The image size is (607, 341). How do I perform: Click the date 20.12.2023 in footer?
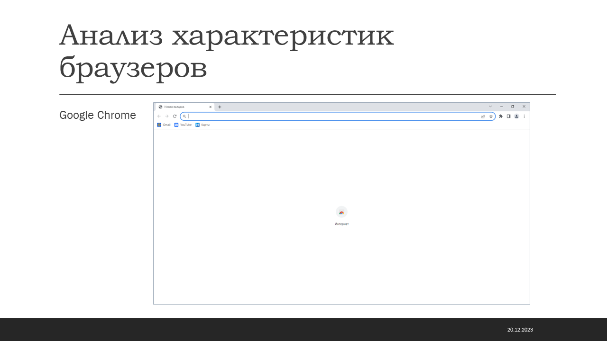520,330
